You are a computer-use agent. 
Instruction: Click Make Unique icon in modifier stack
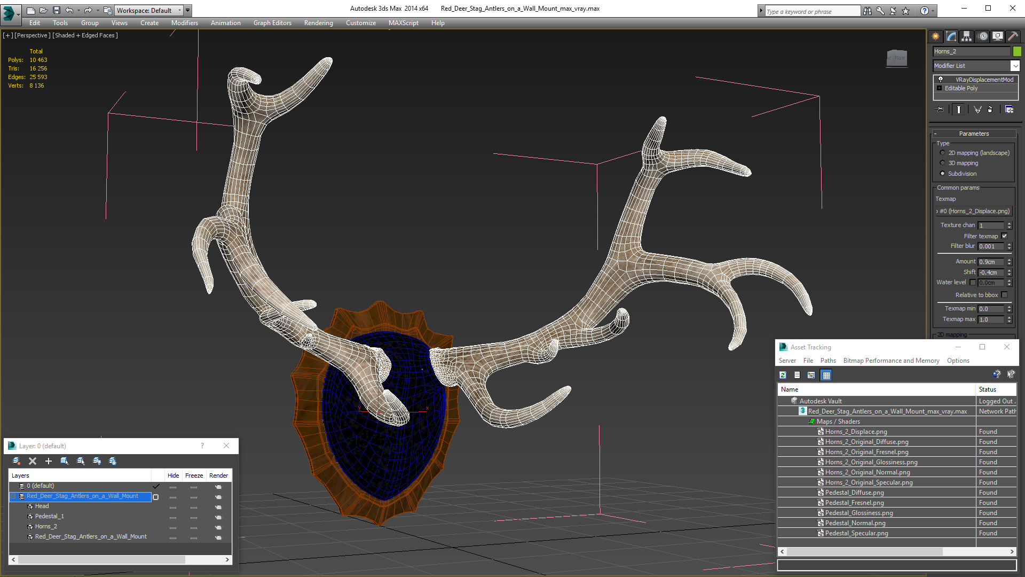point(977,110)
